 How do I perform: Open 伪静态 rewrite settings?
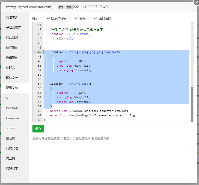point(11,68)
